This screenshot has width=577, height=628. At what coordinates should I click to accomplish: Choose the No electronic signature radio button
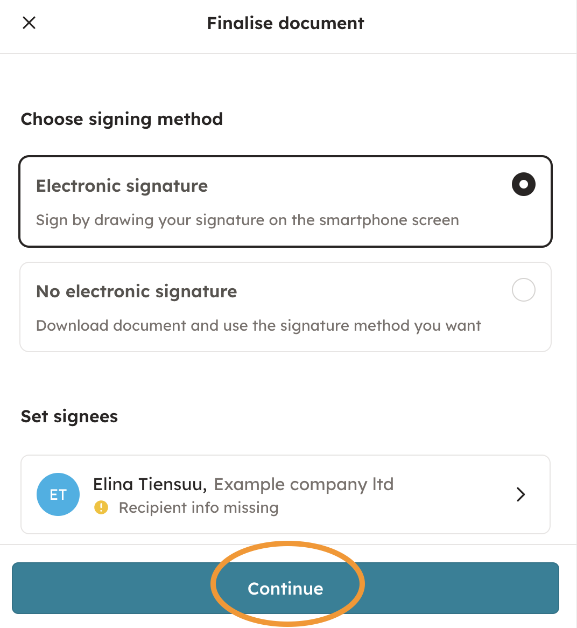click(x=523, y=290)
